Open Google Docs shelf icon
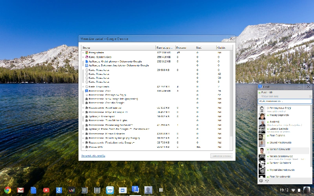This screenshot has height=196, width=314. click(x=33, y=190)
